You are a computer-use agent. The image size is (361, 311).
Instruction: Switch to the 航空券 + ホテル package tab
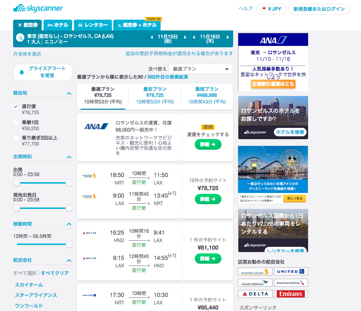point(137,25)
